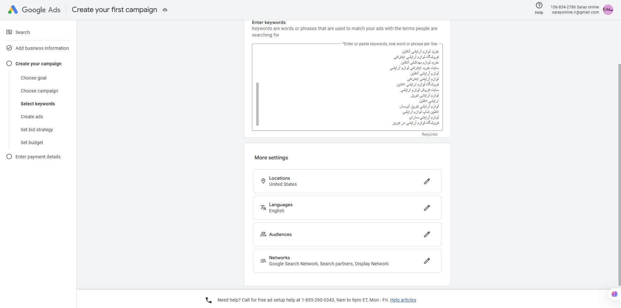Click the Add business information checkmark
This screenshot has width=621, height=308.
coord(9,48)
